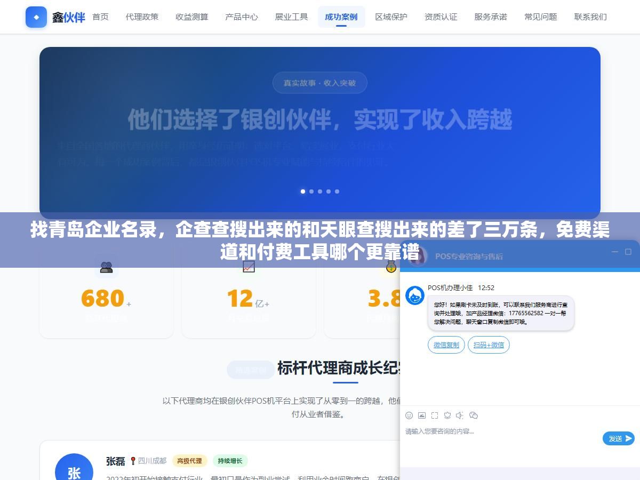Click 扫码+微信 button in chat

point(489,345)
